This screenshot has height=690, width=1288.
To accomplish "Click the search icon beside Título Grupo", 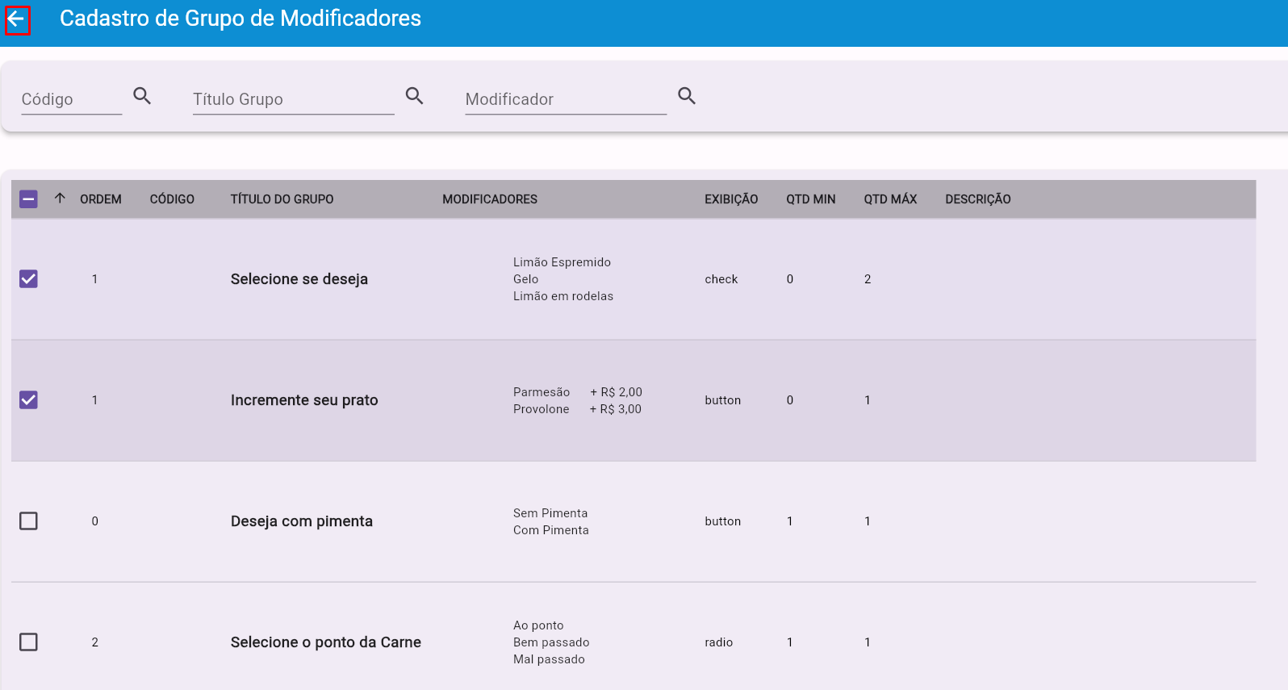I will [x=414, y=96].
